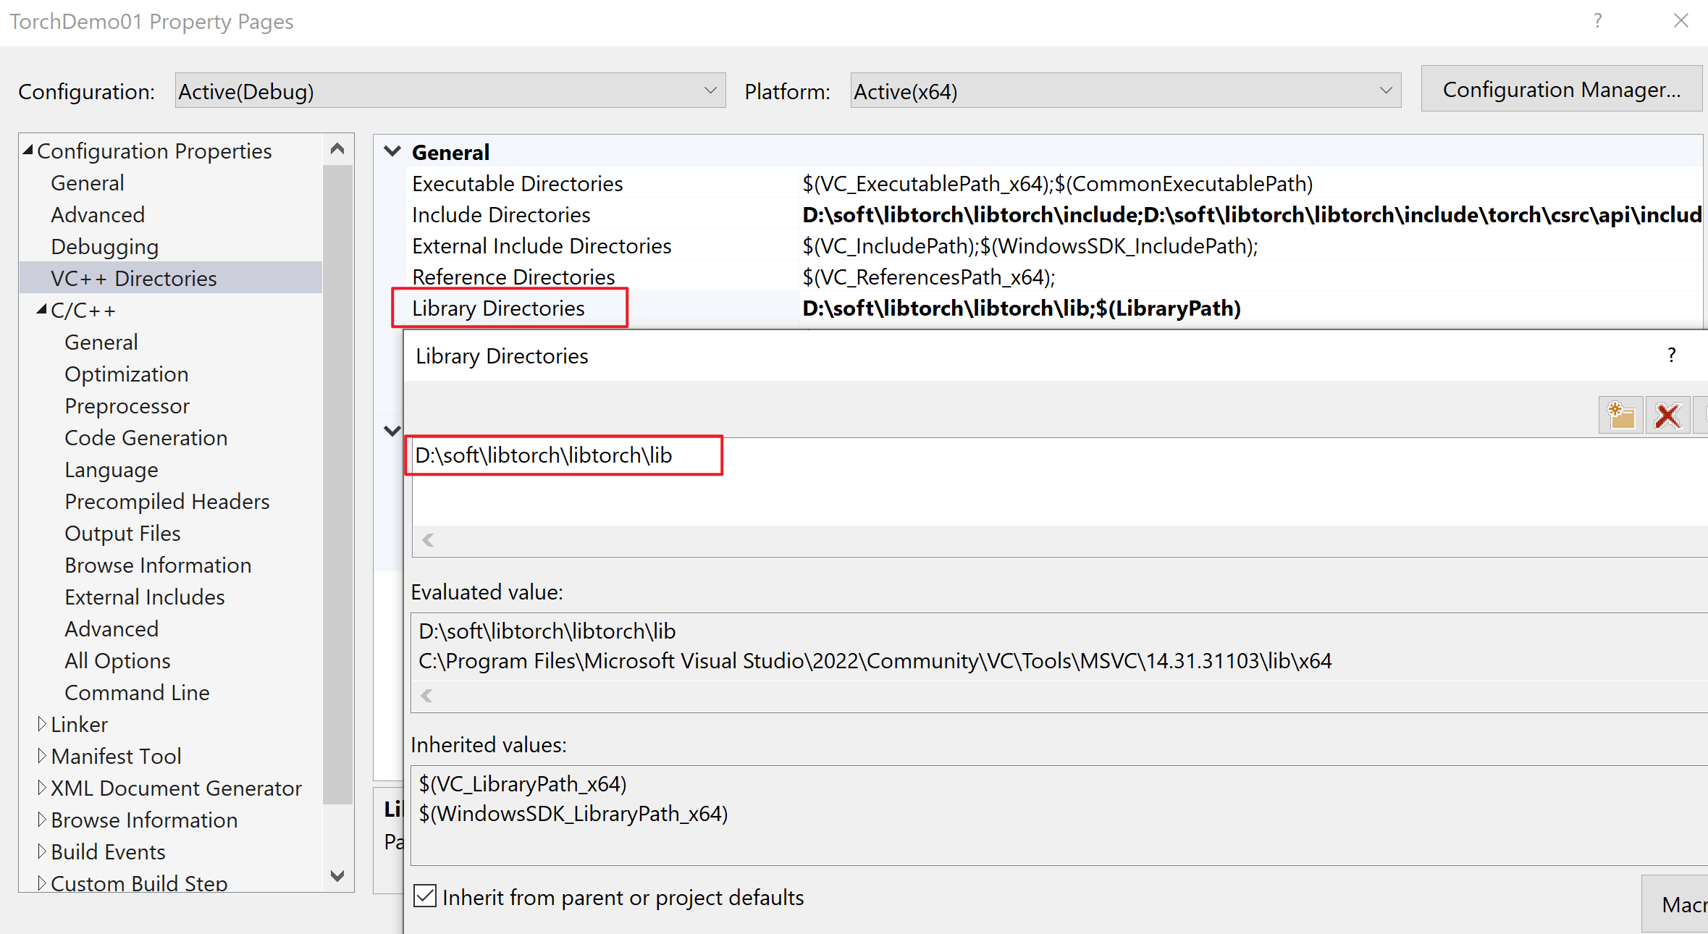
Task: Click the red X delete line icon
Action: [x=1667, y=416]
